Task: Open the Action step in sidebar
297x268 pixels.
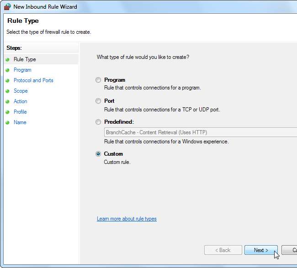Action: point(21,101)
